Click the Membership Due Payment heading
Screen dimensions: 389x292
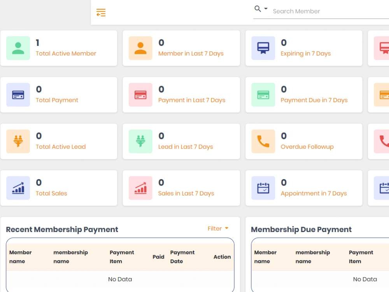301,229
